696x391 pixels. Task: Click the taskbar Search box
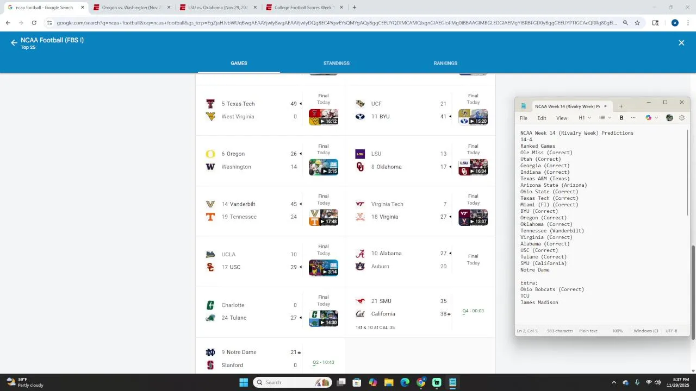(x=293, y=382)
